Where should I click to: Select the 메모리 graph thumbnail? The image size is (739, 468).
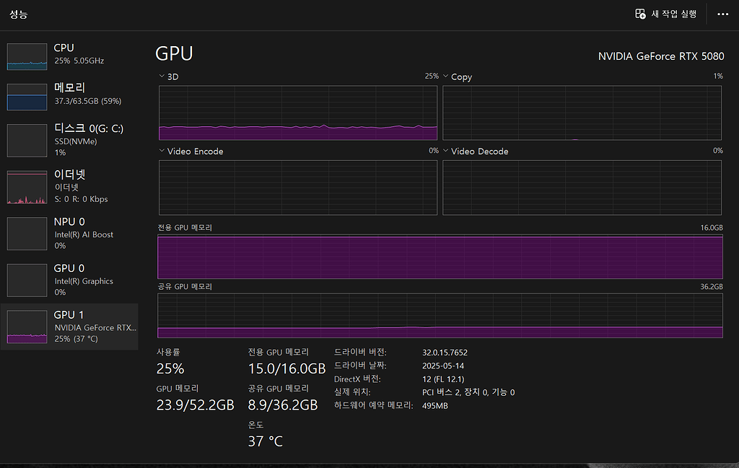click(x=27, y=97)
